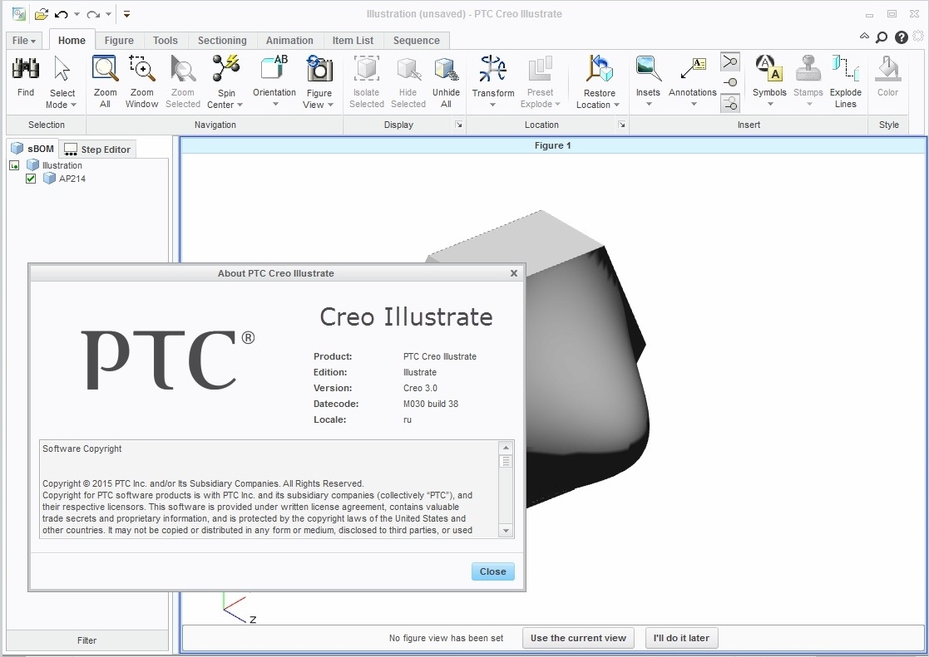The width and height of the screenshot is (929, 657).
Task: Switch to the Tools ribbon tab
Action: tap(166, 40)
